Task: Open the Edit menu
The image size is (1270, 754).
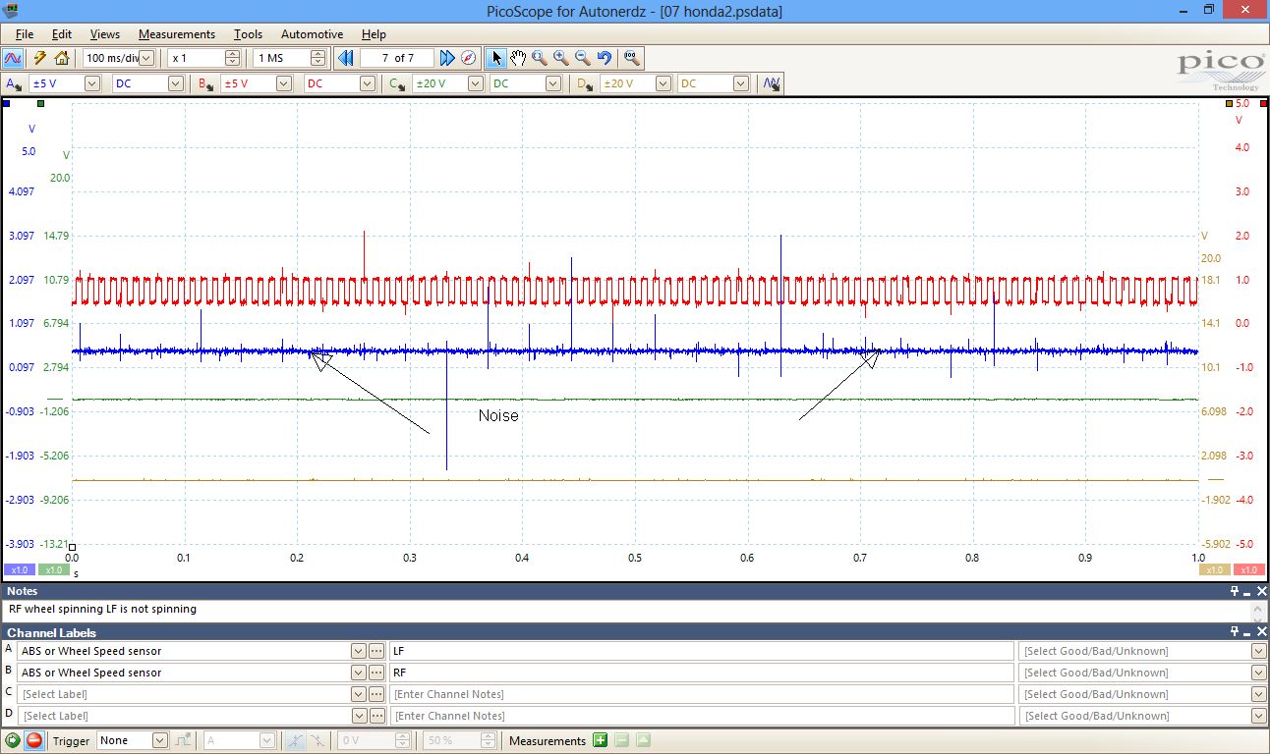Action: point(61,34)
